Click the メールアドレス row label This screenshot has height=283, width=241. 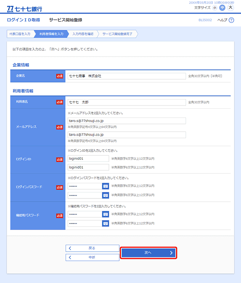[26, 127]
